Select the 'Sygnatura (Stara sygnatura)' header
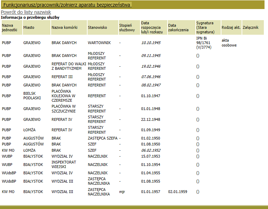The width and height of the screenshot is (268, 209). point(205,27)
